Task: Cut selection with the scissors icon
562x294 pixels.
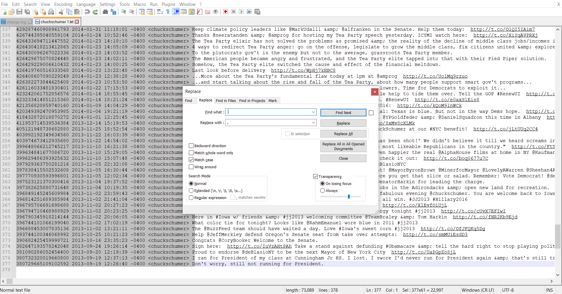Action: click(61, 12)
